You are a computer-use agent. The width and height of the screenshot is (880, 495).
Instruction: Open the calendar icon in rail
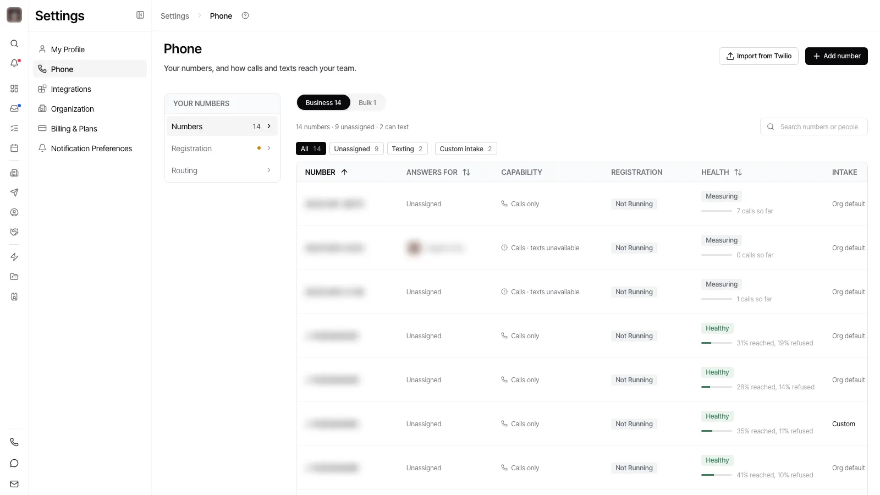click(14, 148)
